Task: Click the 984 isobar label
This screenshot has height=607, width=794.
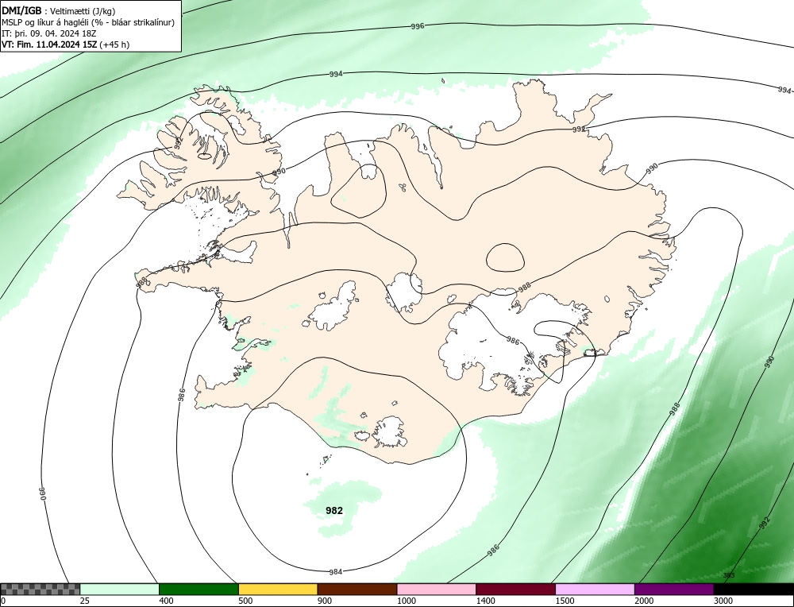Action: (336, 572)
